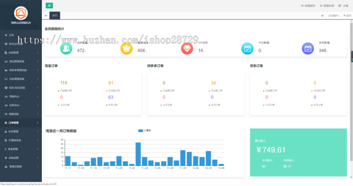The image size is (353, 186).
Task: Click the chart icon beside 营销中心
Action: point(6,97)
